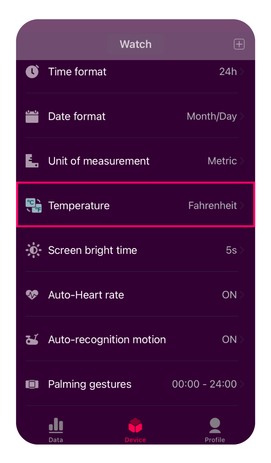The width and height of the screenshot is (271, 463).
Task: Click the ruler icon for Unit of measurement
Action: click(32, 161)
